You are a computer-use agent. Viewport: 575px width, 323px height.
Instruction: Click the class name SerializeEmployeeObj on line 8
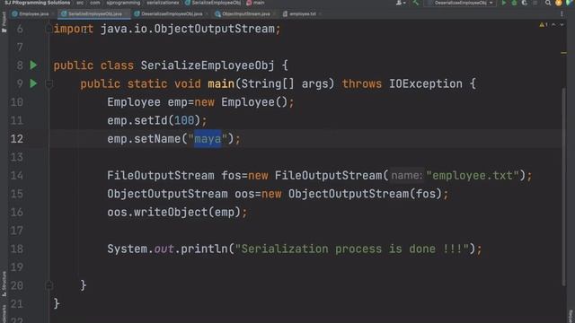tap(208, 65)
